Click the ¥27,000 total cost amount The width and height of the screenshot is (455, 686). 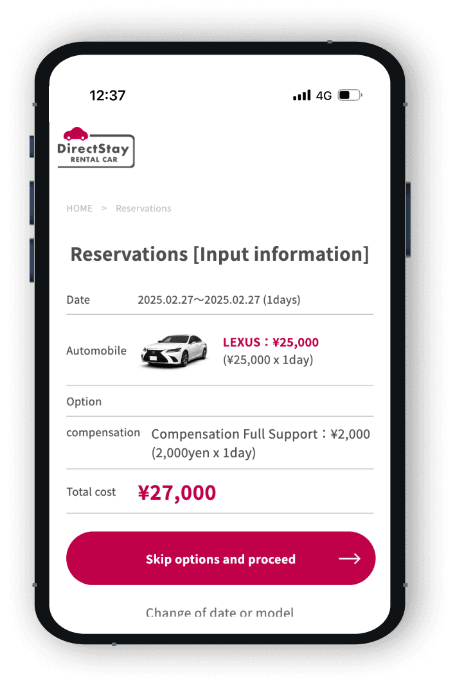point(177,493)
